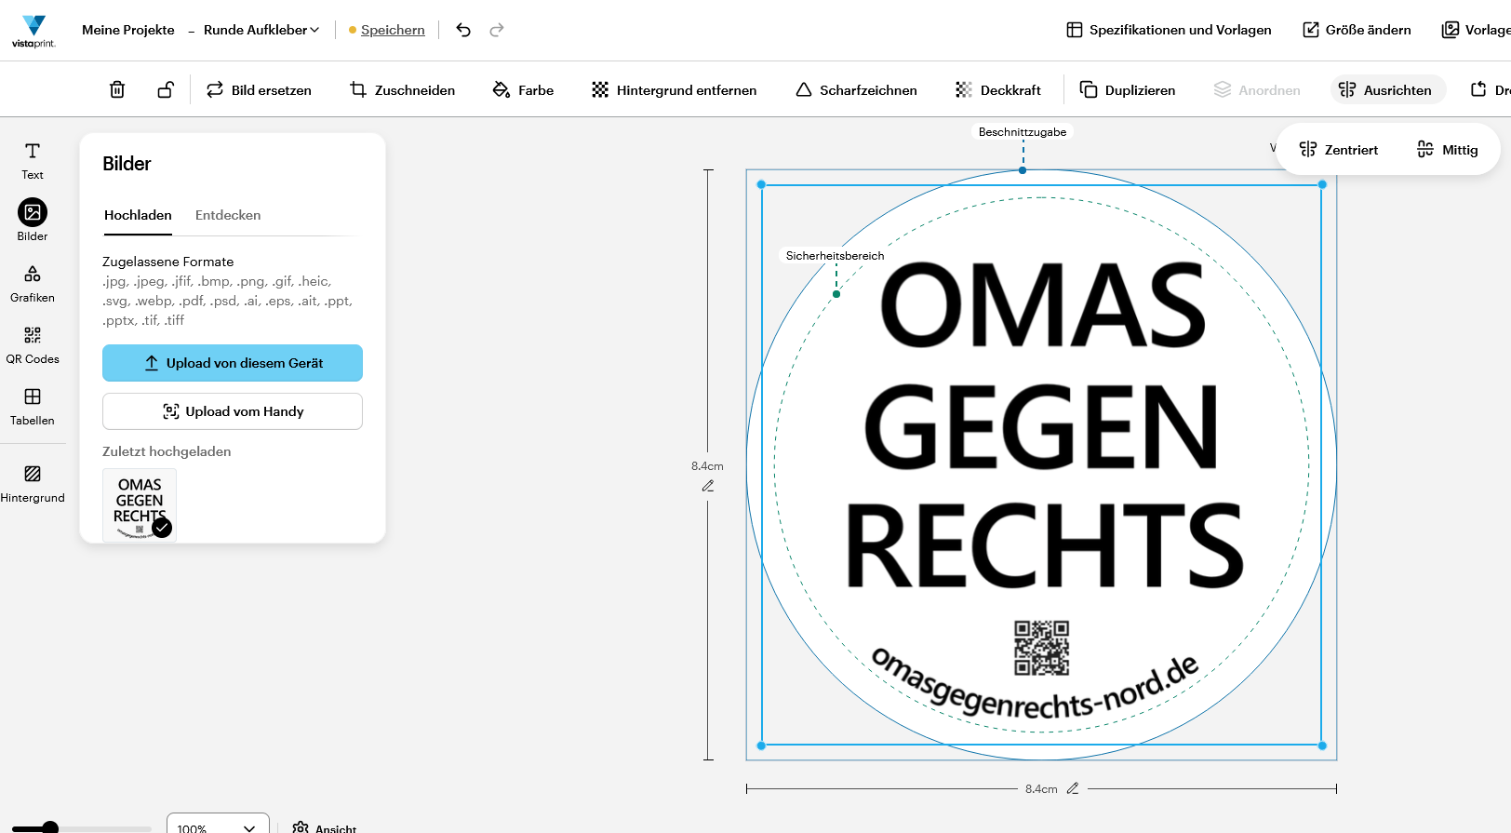Screen dimensions: 1511x833
Task: Click the bottom-right image resize handle
Action: click(x=1322, y=746)
